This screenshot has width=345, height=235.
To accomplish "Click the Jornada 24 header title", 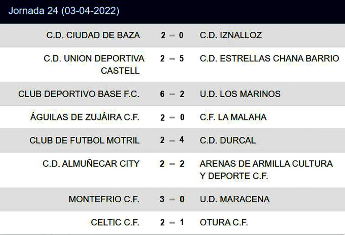I will (x=64, y=11).
